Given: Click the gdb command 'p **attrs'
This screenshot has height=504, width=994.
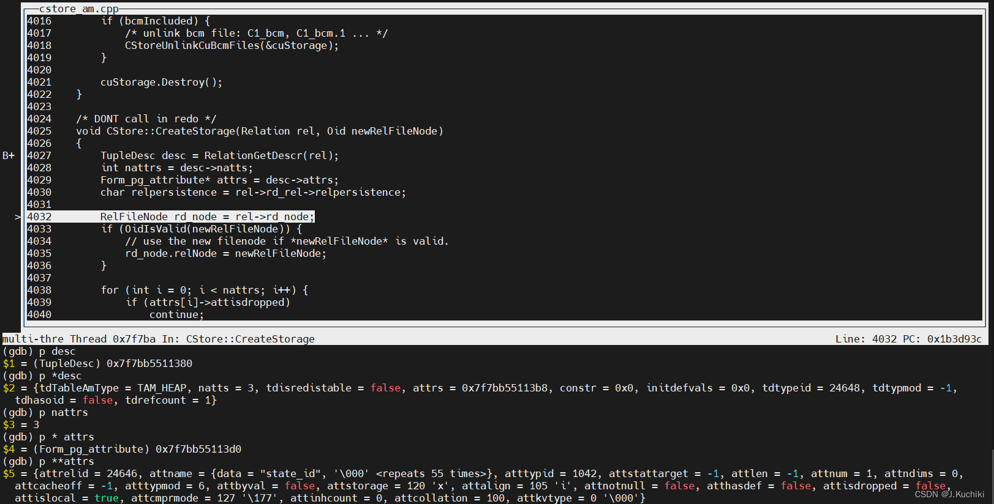Looking at the screenshot, I should [67, 461].
